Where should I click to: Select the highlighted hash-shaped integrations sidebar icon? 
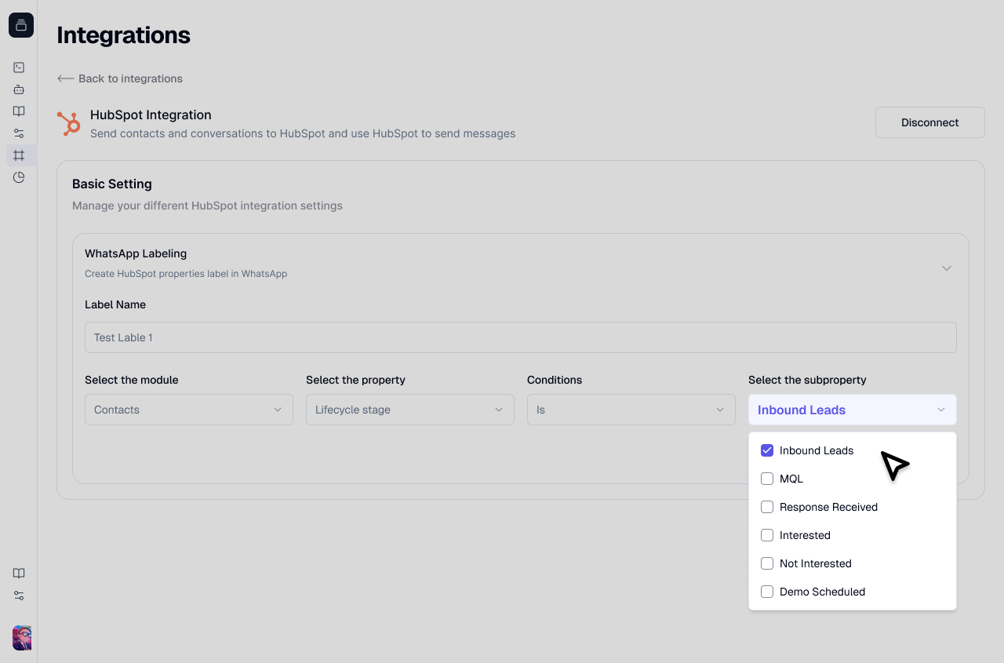(19, 155)
